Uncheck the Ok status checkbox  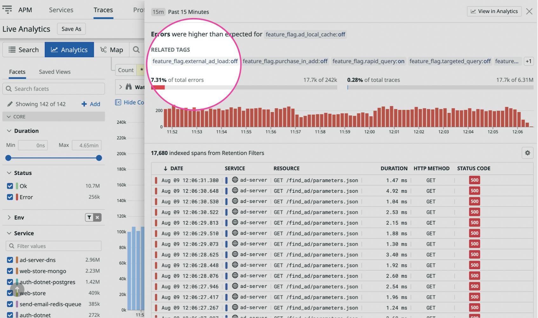(x=10, y=186)
